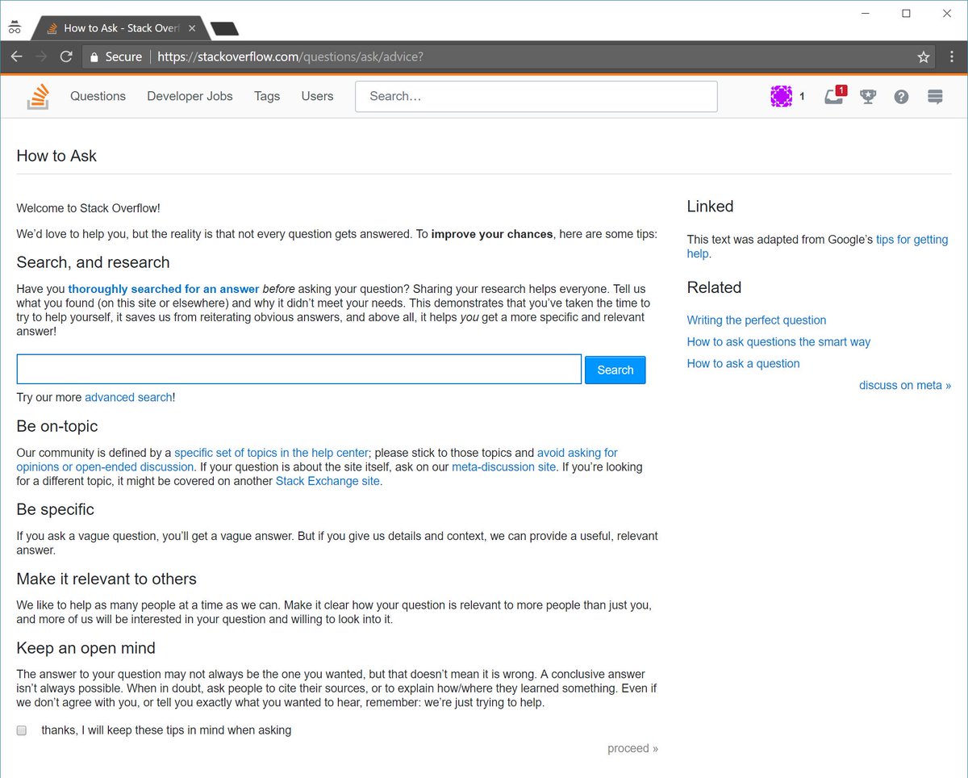Screen dimensions: 968x778
Task: Open the inbox icon with red badge
Action: (834, 96)
